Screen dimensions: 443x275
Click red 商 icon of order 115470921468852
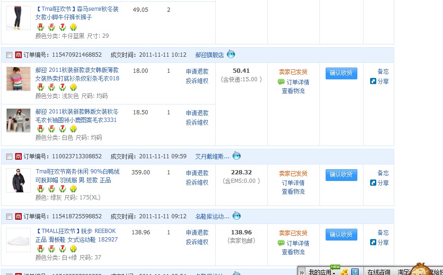pyautogui.click(x=18, y=55)
